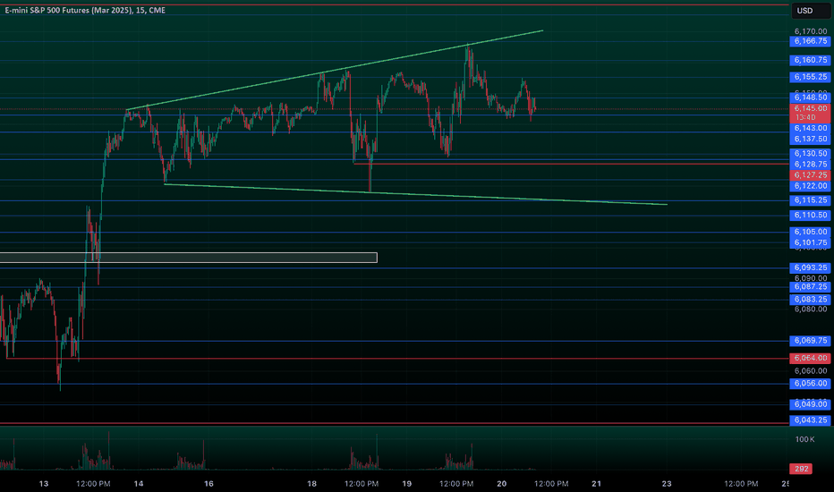Select the lower descending green trendline
Viewport: 834px width, 492px height.
tap(415, 194)
